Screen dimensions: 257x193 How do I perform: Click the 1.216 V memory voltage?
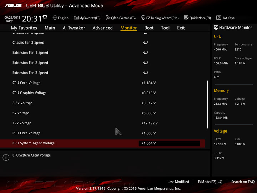[240, 104]
